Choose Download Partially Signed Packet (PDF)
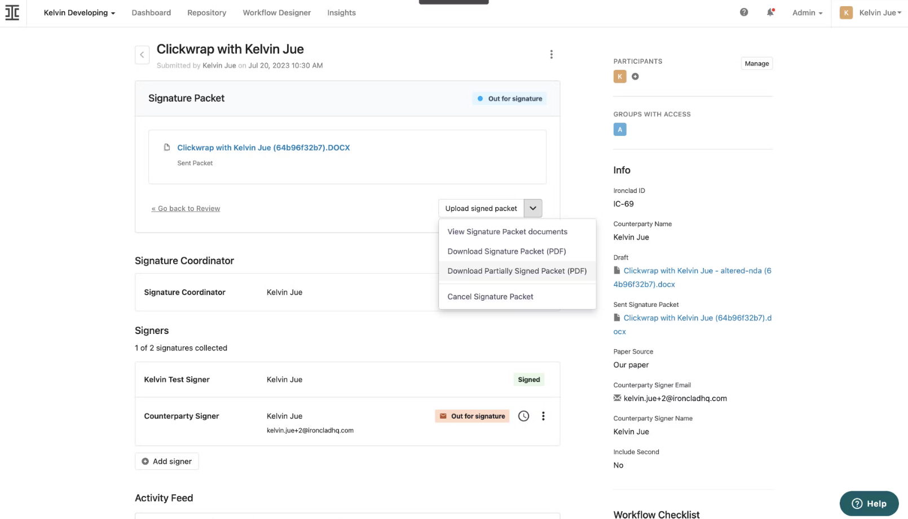This screenshot has height=519, width=908. pos(517,271)
